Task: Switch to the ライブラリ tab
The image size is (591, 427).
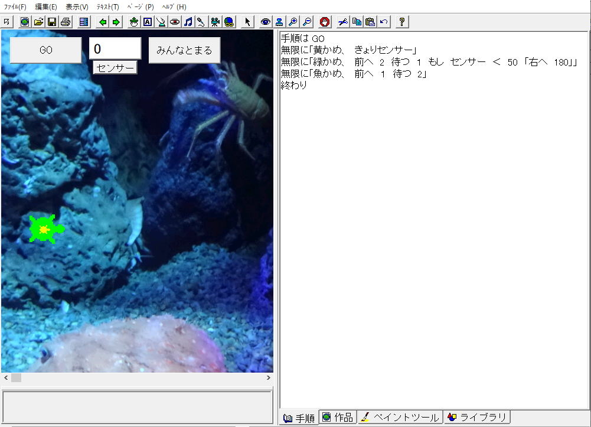Action: (476, 418)
